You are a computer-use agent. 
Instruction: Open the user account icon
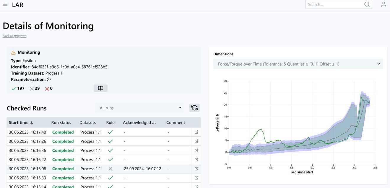pos(383,4)
